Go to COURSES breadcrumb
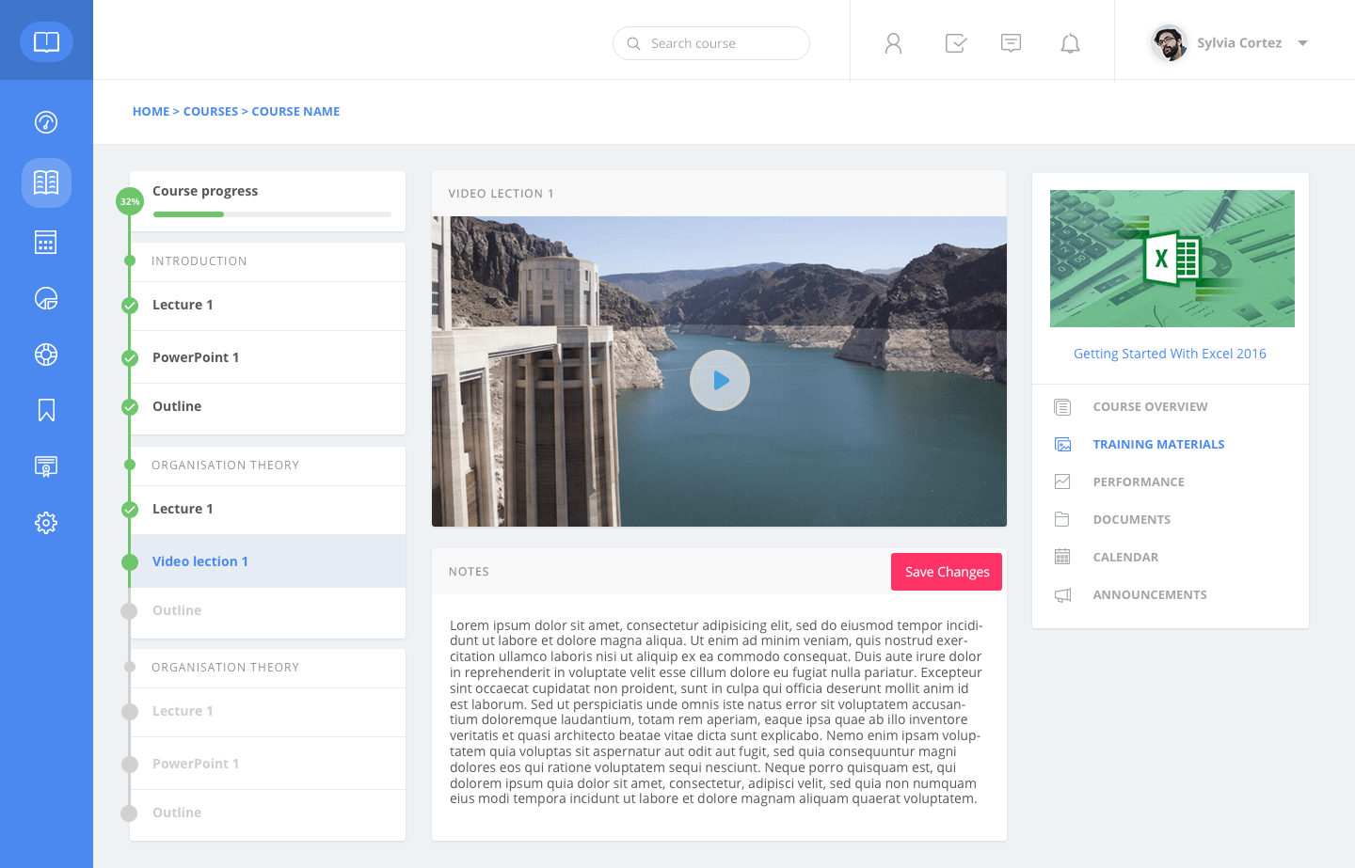 tap(211, 111)
